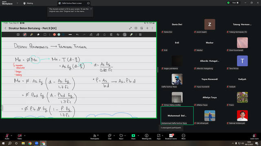This screenshot has width=261, height=146.
Task: Open Zoom Apps
Action: (x=159, y=137)
